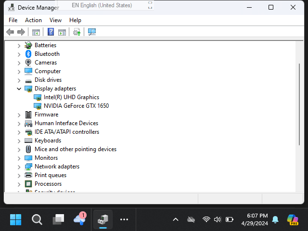
Task: Open the blue question mark Help icon
Action: pos(51,32)
